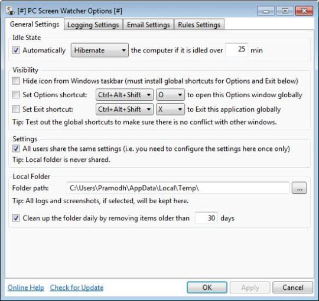The height and width of the screenshot is (301, 319).
Task: Open the Options shortcut Ctrl+Alt+Shift modifier dropdown
Action: click(x=125, y=95)
